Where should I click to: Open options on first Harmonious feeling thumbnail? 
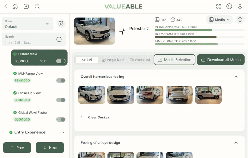100,91
